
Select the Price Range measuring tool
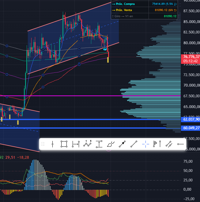99,144
